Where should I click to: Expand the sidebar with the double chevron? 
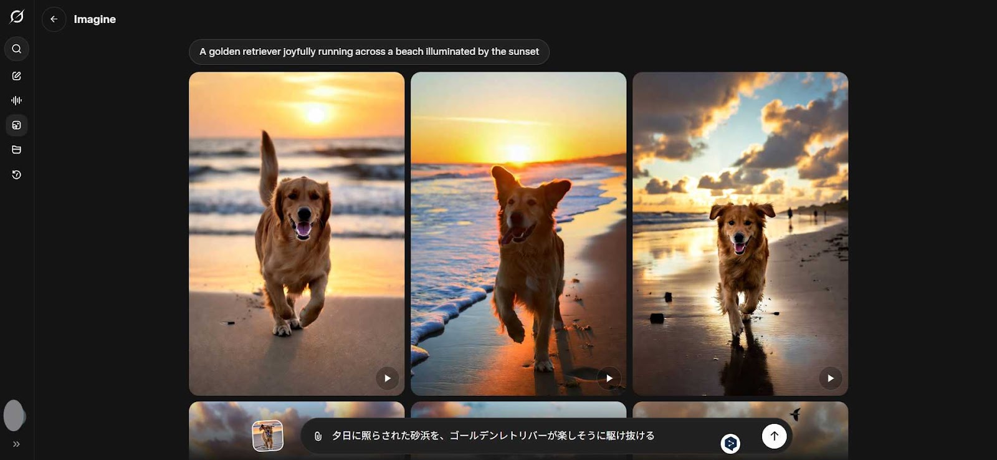[x=17, y=444]
